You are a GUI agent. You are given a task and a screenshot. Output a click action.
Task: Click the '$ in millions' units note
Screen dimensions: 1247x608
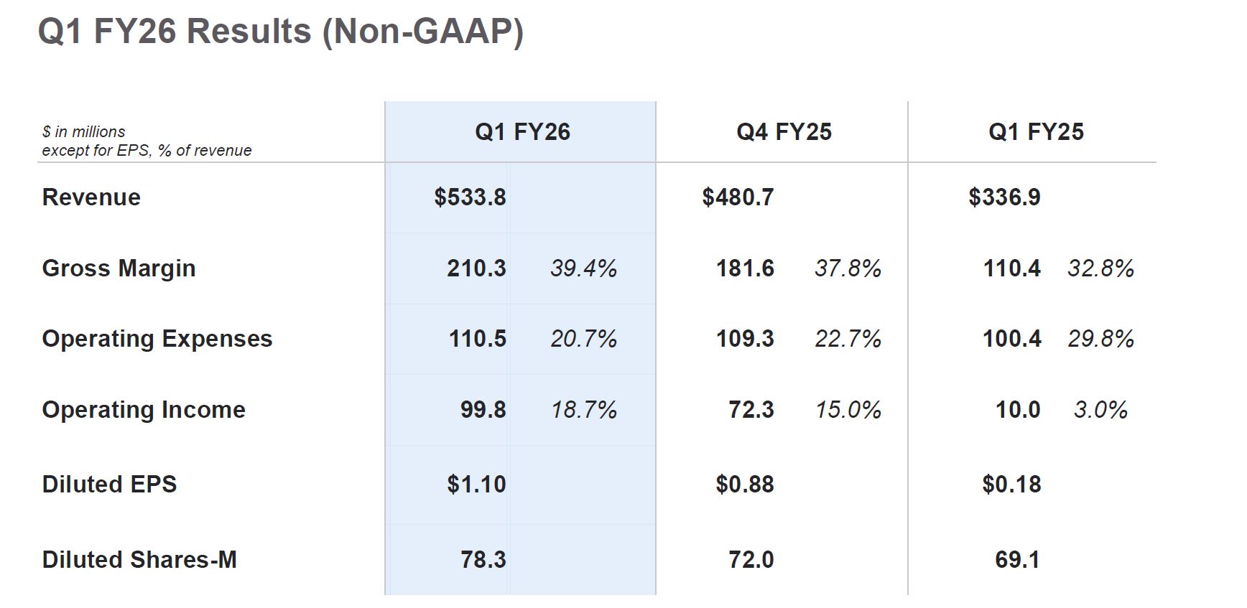coord(83,132)
